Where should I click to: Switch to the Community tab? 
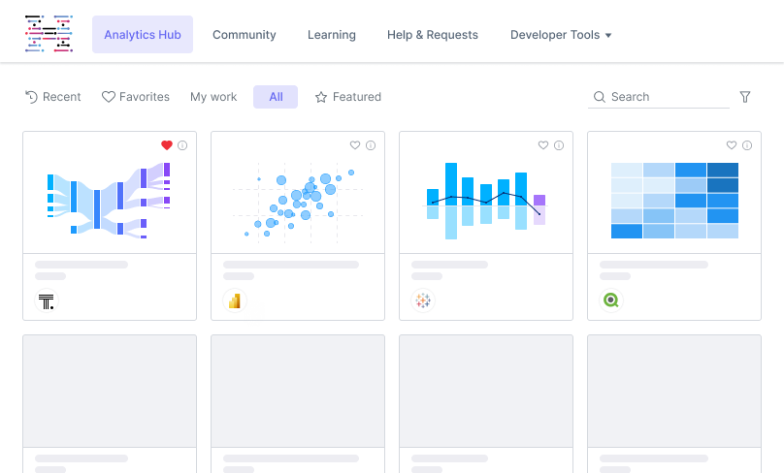[245, 35]
